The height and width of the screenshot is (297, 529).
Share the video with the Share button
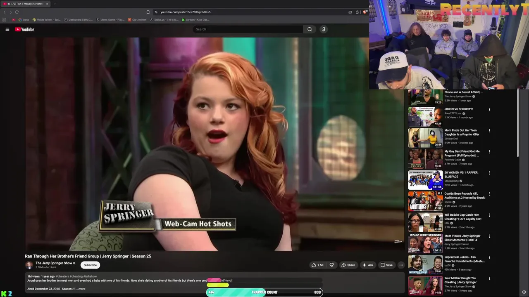tap(348, 265)
